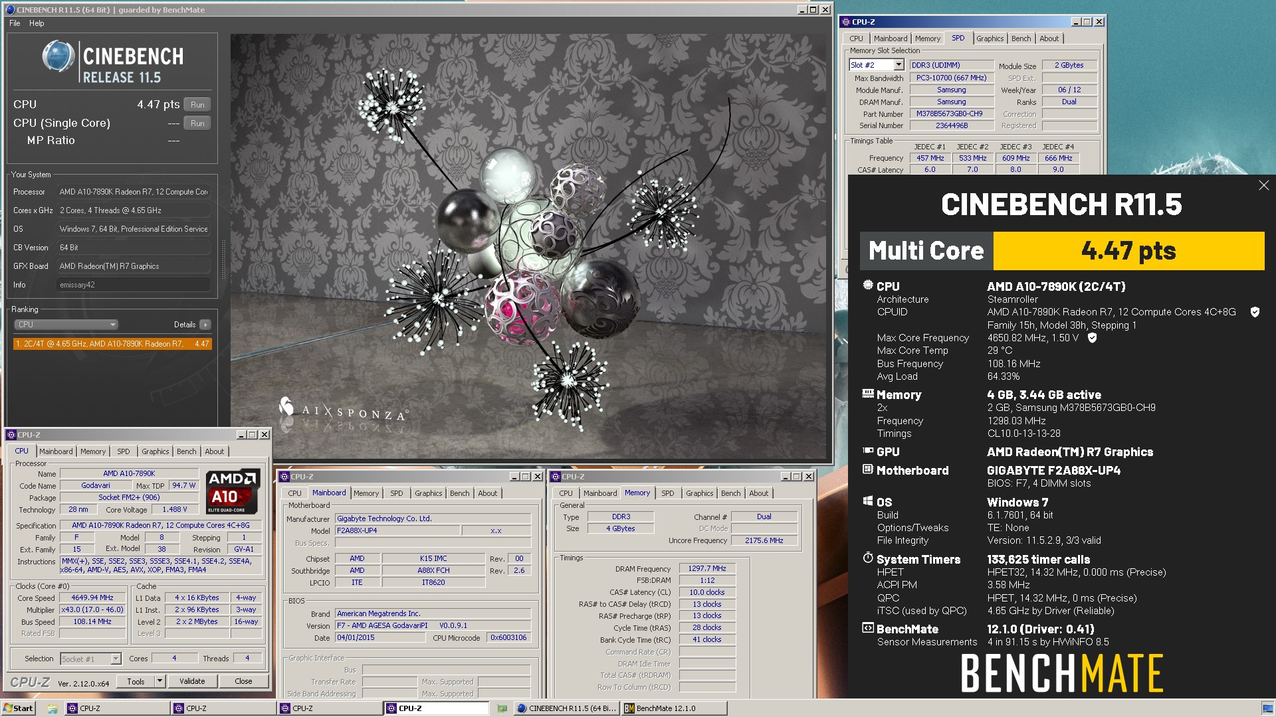Viewport: 1276px width, 717px height.
Task: Switch to Graphics tab in CPU-Z SPD window
Action: (x=990, y=39)
